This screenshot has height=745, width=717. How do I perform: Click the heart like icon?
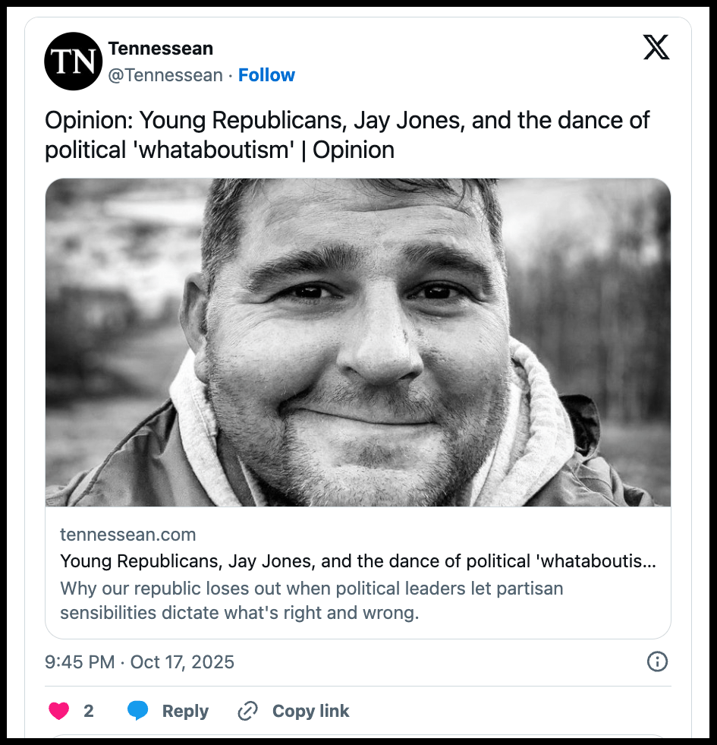coord(59,711)
